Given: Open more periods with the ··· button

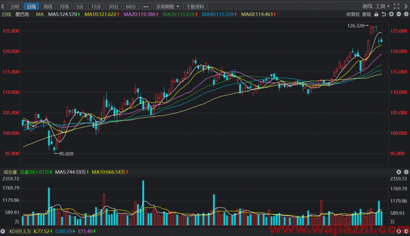Looking at the screenshot, I should pyautogui.click(x=146, y=6).
